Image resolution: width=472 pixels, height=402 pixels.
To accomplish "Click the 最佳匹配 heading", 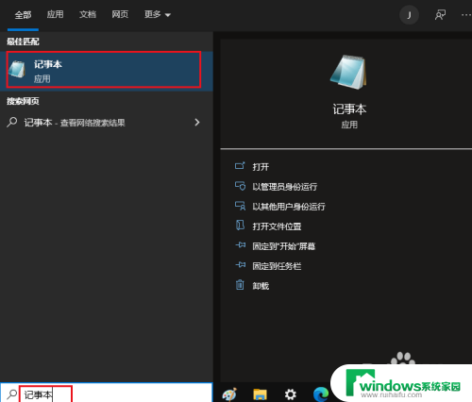I will point(23,42).
